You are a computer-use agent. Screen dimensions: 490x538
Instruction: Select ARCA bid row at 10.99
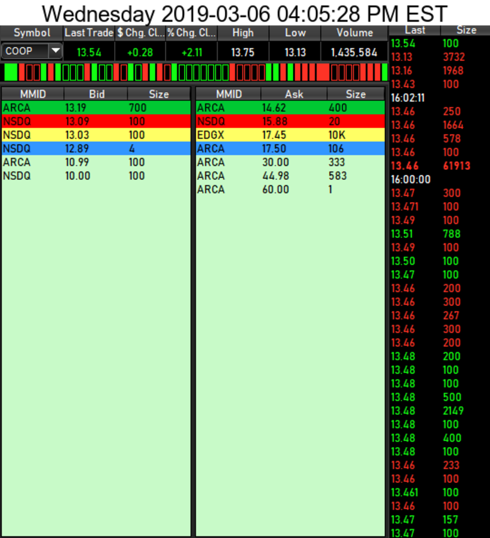(x=96, y=162)
